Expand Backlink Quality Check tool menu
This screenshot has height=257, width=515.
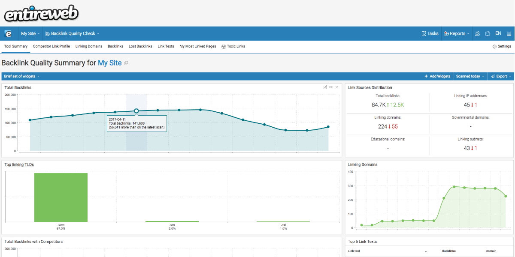(x=72, y=33)
